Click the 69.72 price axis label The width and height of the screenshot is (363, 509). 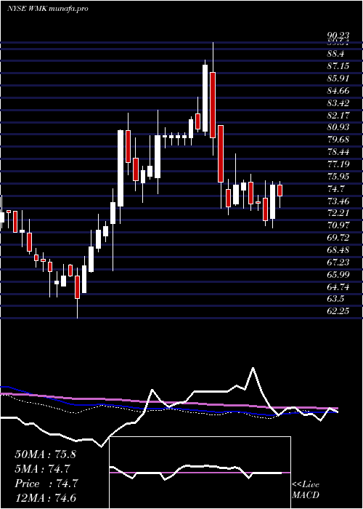[x=338, y=238]
